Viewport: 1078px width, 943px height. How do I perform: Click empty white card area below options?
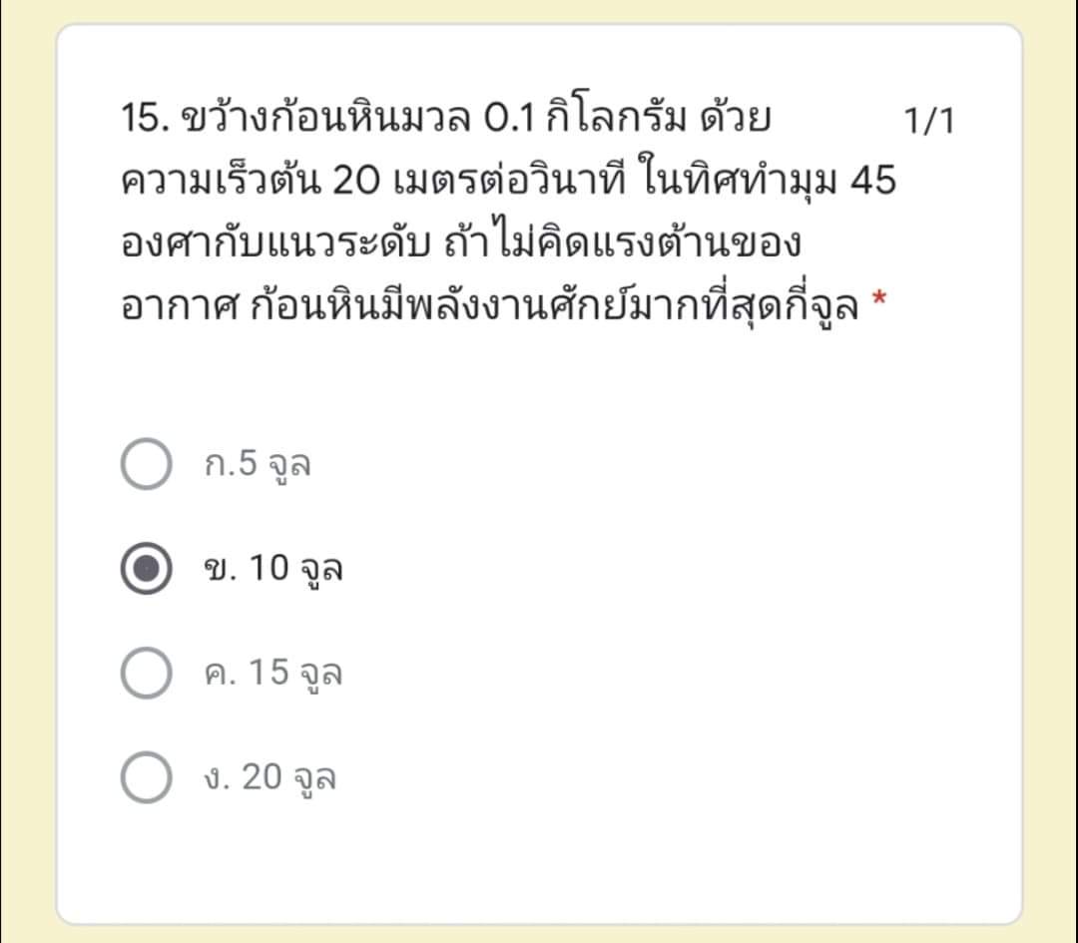click(539, 866)
